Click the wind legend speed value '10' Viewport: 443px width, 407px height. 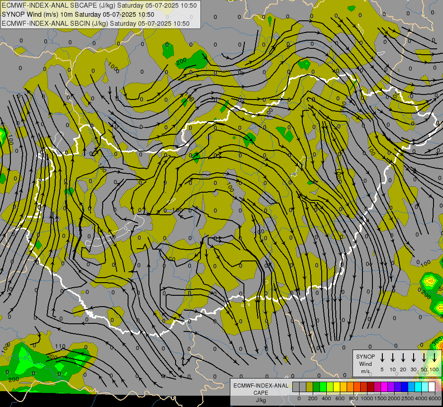pyautogui.click(x=392, y=369)
